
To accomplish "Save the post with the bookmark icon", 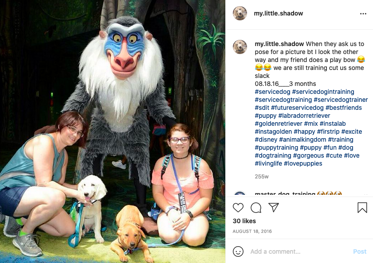I will click(x=362, y=207).
